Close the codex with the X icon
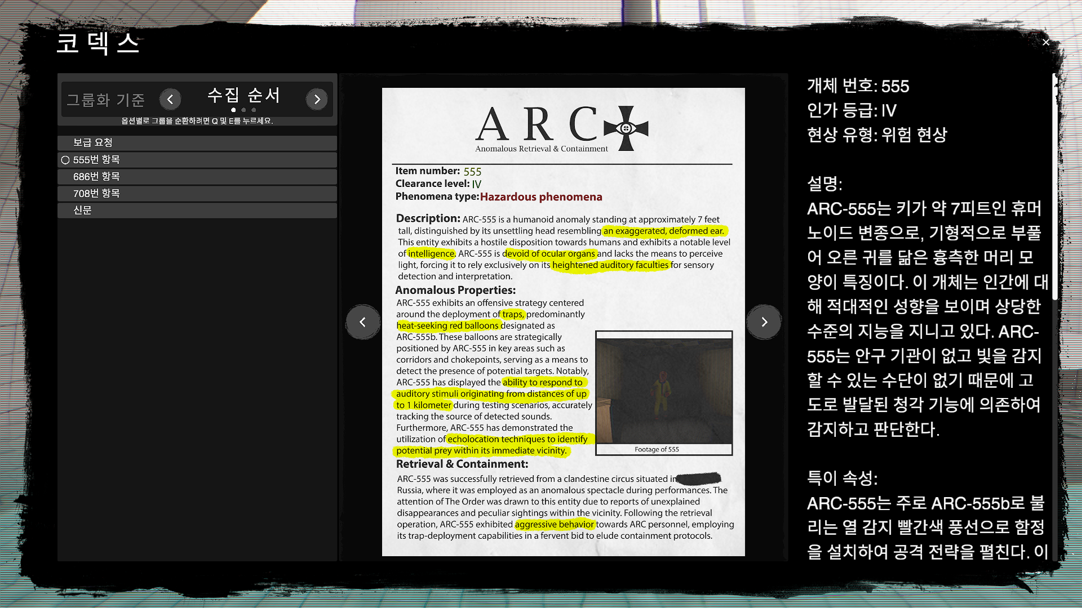1082x608 pixels. pos(1046,42)
